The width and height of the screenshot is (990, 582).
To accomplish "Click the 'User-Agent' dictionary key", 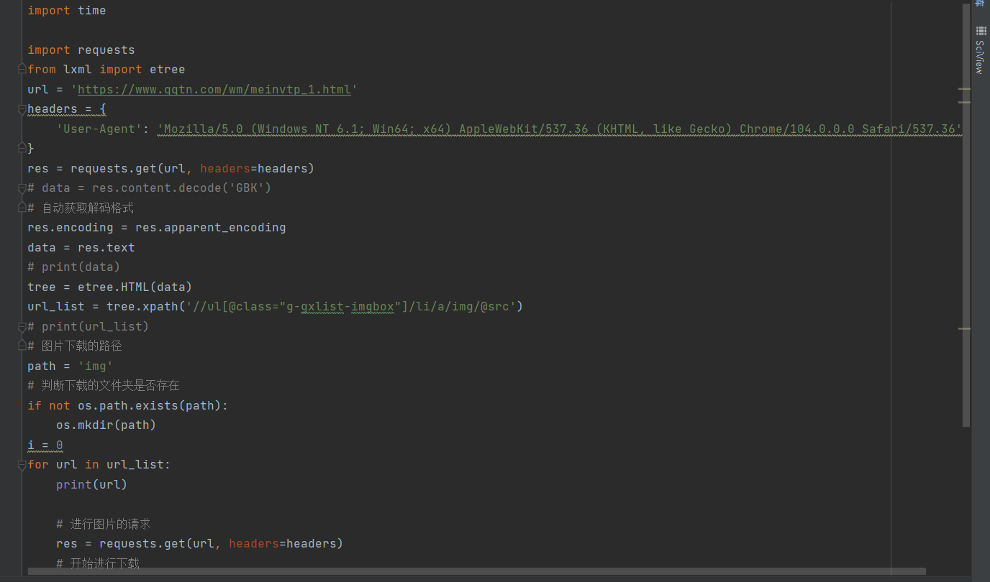I will (x=99, y=129).
